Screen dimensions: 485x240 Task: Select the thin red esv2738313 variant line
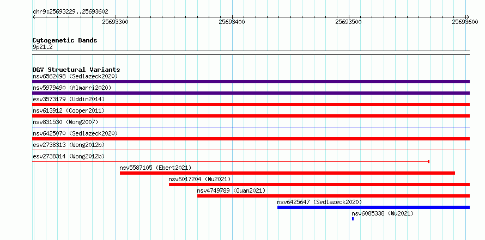(x=251, y=150)
